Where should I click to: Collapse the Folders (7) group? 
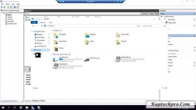pyautogui.click(x=52, y=31)
